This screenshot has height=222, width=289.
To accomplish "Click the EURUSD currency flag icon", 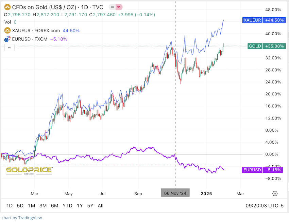I will click(x=7, y=39).
